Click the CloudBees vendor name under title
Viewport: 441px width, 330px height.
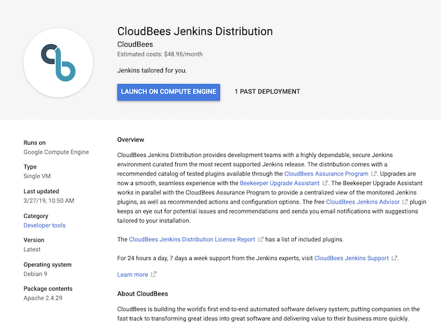click(x=135, y=45)
